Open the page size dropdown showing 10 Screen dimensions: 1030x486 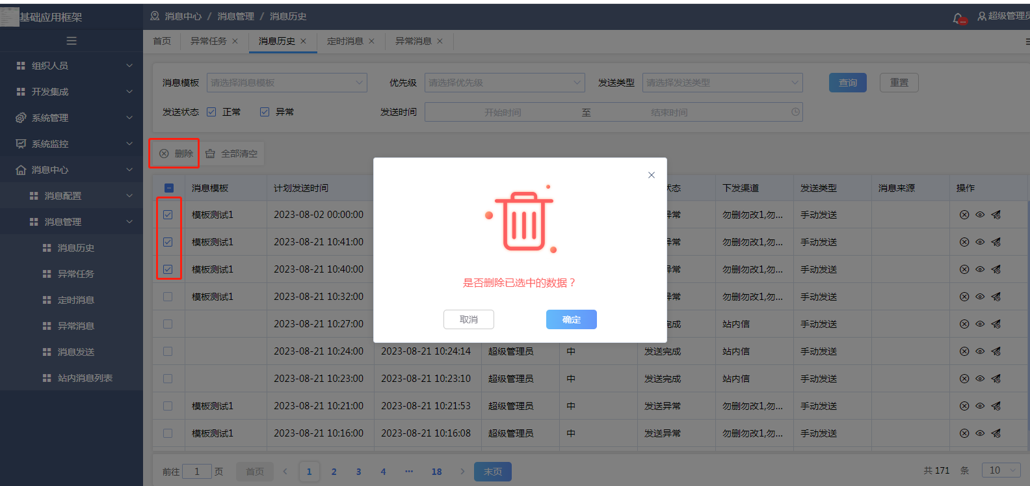point(1003,470)
